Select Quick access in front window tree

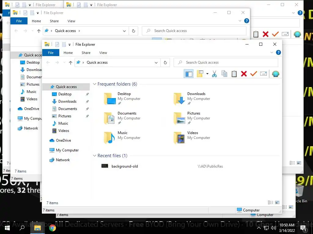pyautogui.click(x=66, y=87)
